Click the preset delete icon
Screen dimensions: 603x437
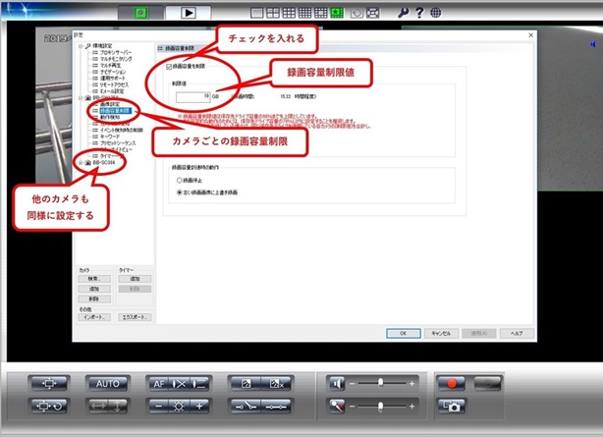pyautogui.click(x=277, y=384)
